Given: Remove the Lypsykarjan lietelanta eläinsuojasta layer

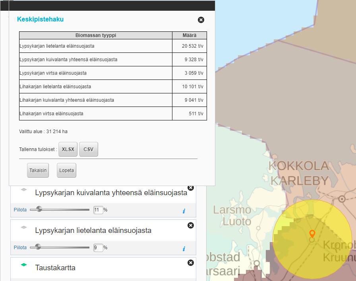Looking at the screenshot, I should click(191, 225).
